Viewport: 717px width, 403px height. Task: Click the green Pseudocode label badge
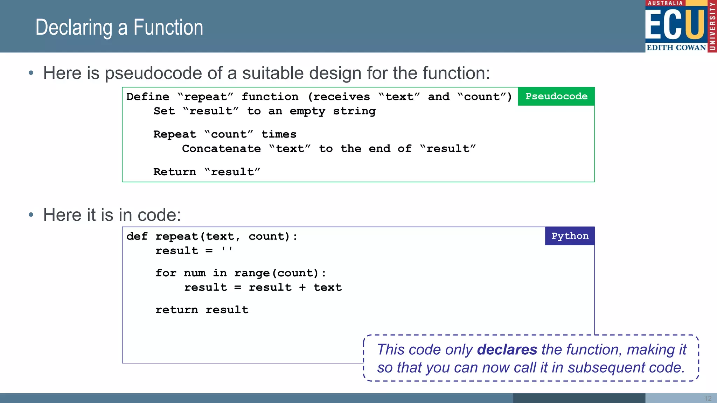click(x=556, y=96)
